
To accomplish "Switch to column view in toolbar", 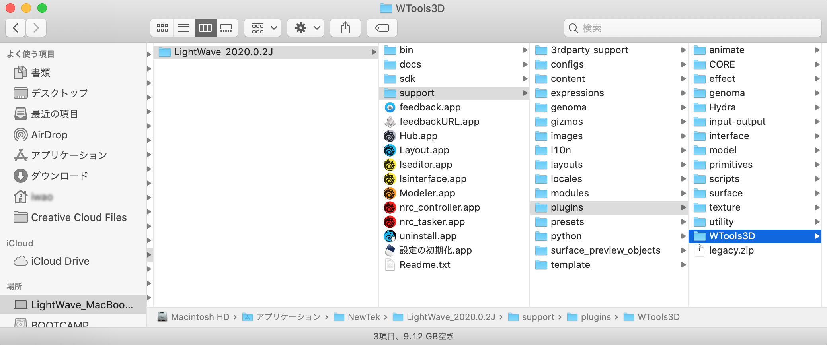I will (x=205, y=28).
